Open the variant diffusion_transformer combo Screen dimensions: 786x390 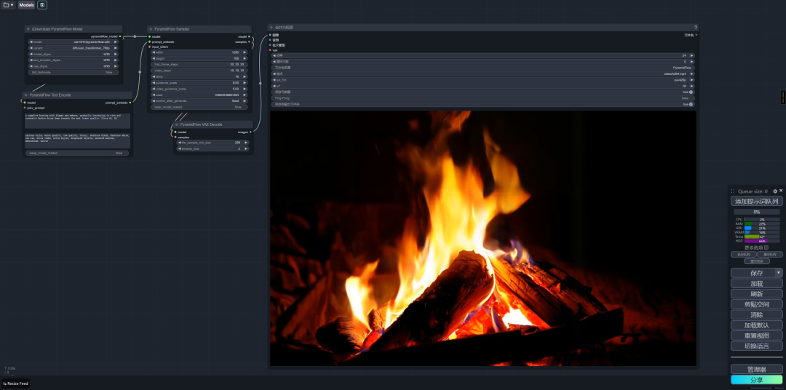[x=73, y=48]
